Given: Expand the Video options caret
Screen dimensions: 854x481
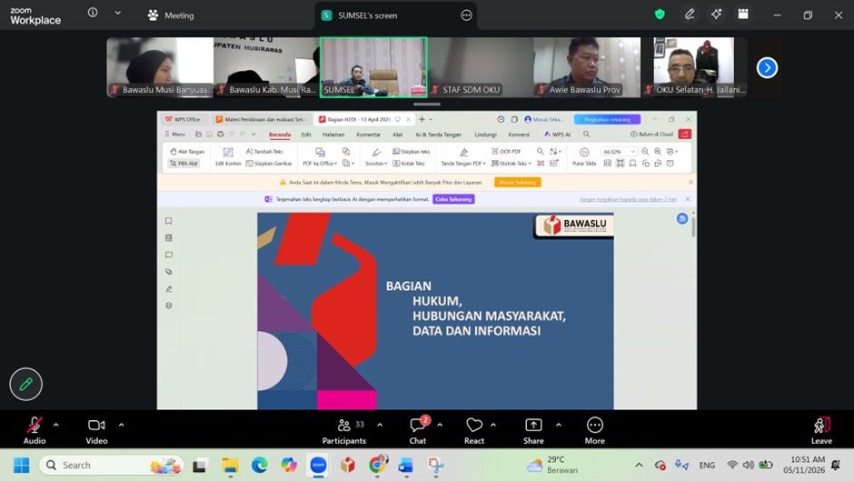Looking at the screenshot, I should (x=121, y=425).
